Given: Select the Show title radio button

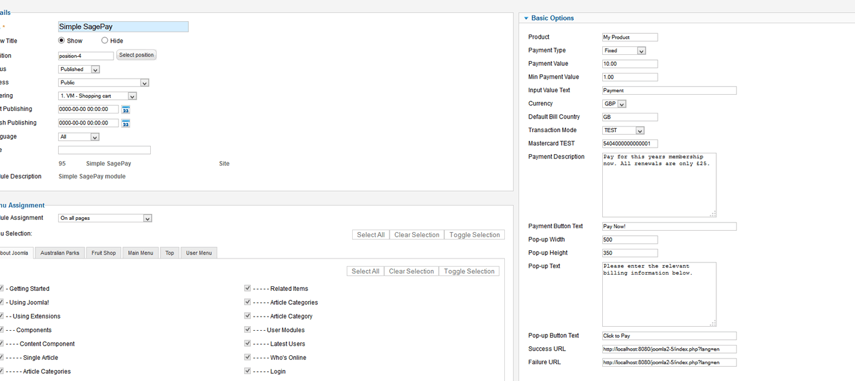Looking at the screenshot, I should pyautogui.click(x=62, y=41).
